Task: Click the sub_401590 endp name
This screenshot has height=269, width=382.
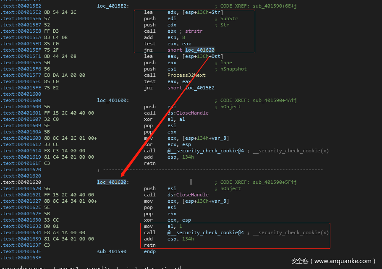Action: pos(112,251)
